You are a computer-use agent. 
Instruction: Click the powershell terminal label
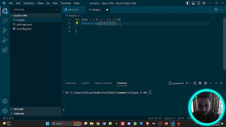tap(176, 83)
